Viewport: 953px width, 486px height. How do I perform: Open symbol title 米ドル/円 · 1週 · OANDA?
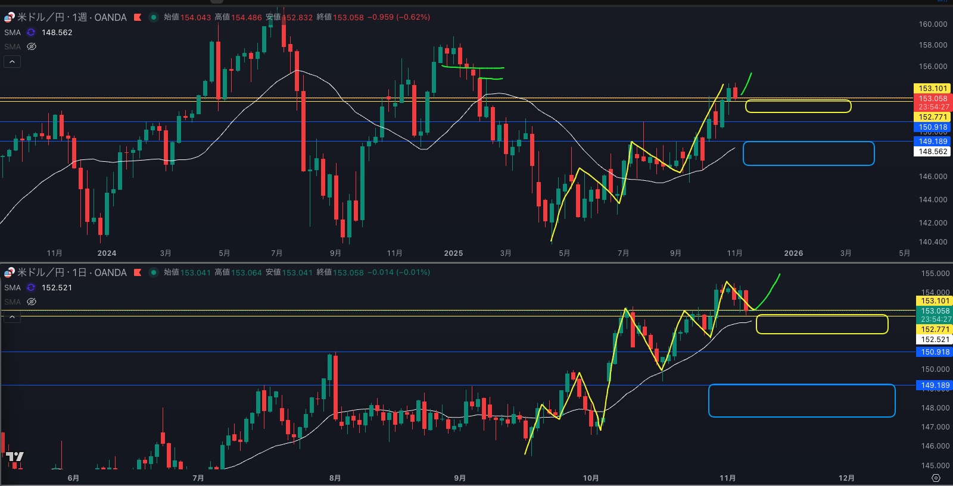pos(71,17)
